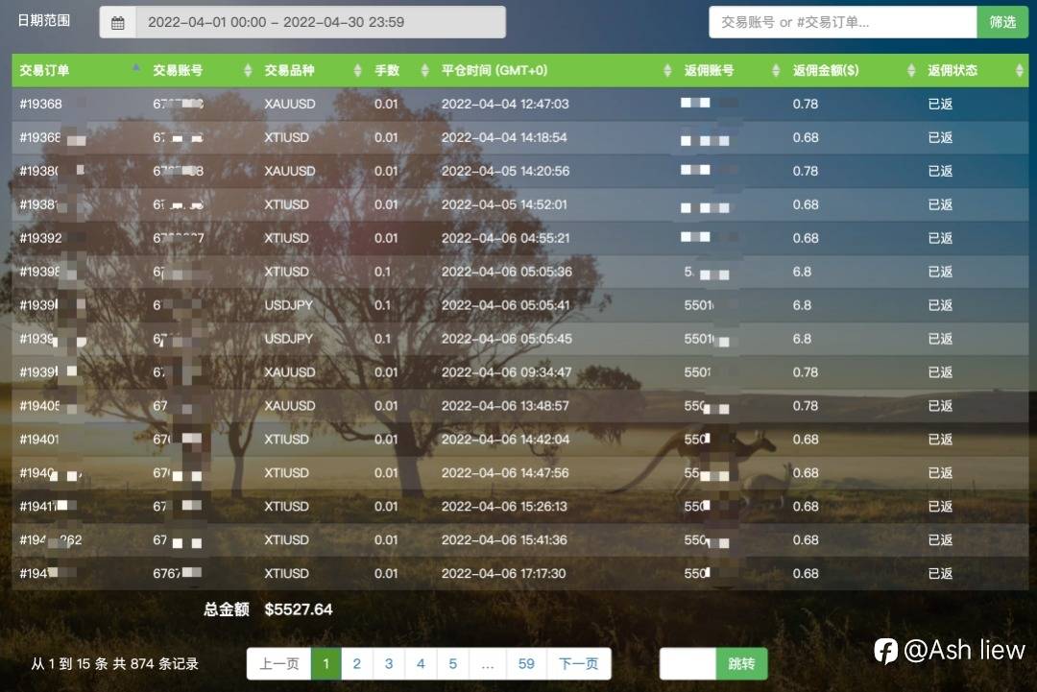Focus the page number jump input
This screenshot has width=1037, height=692.
[x=687, y=663]
